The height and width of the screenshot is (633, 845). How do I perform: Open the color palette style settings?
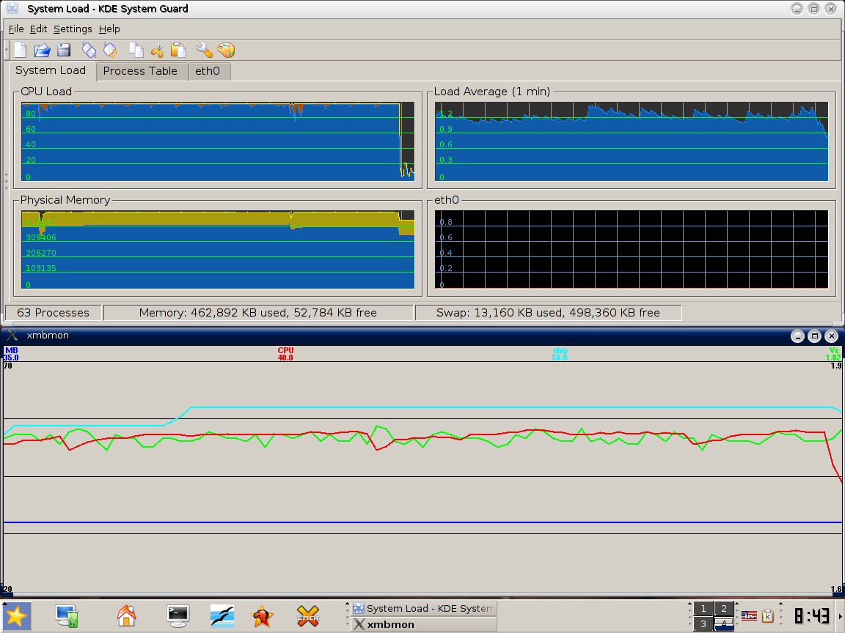226,50
